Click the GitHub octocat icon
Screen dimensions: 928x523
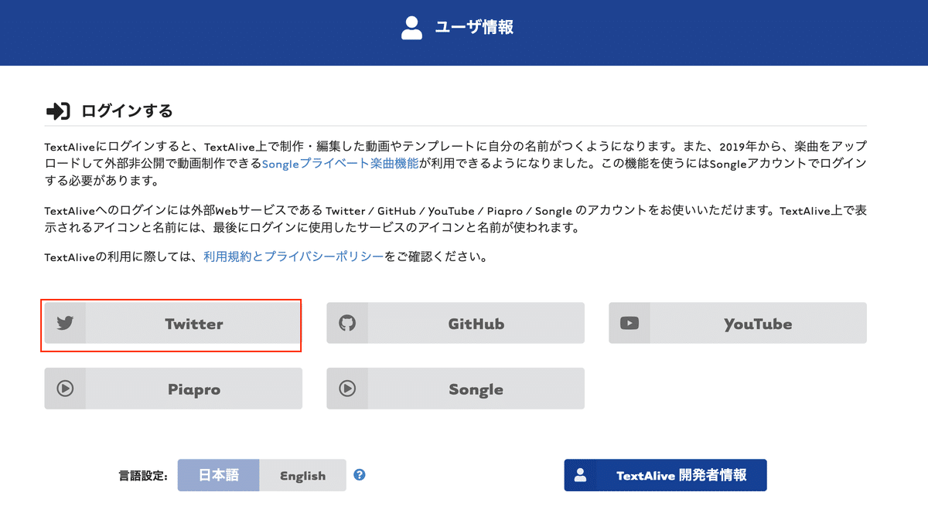coord(347,324)
